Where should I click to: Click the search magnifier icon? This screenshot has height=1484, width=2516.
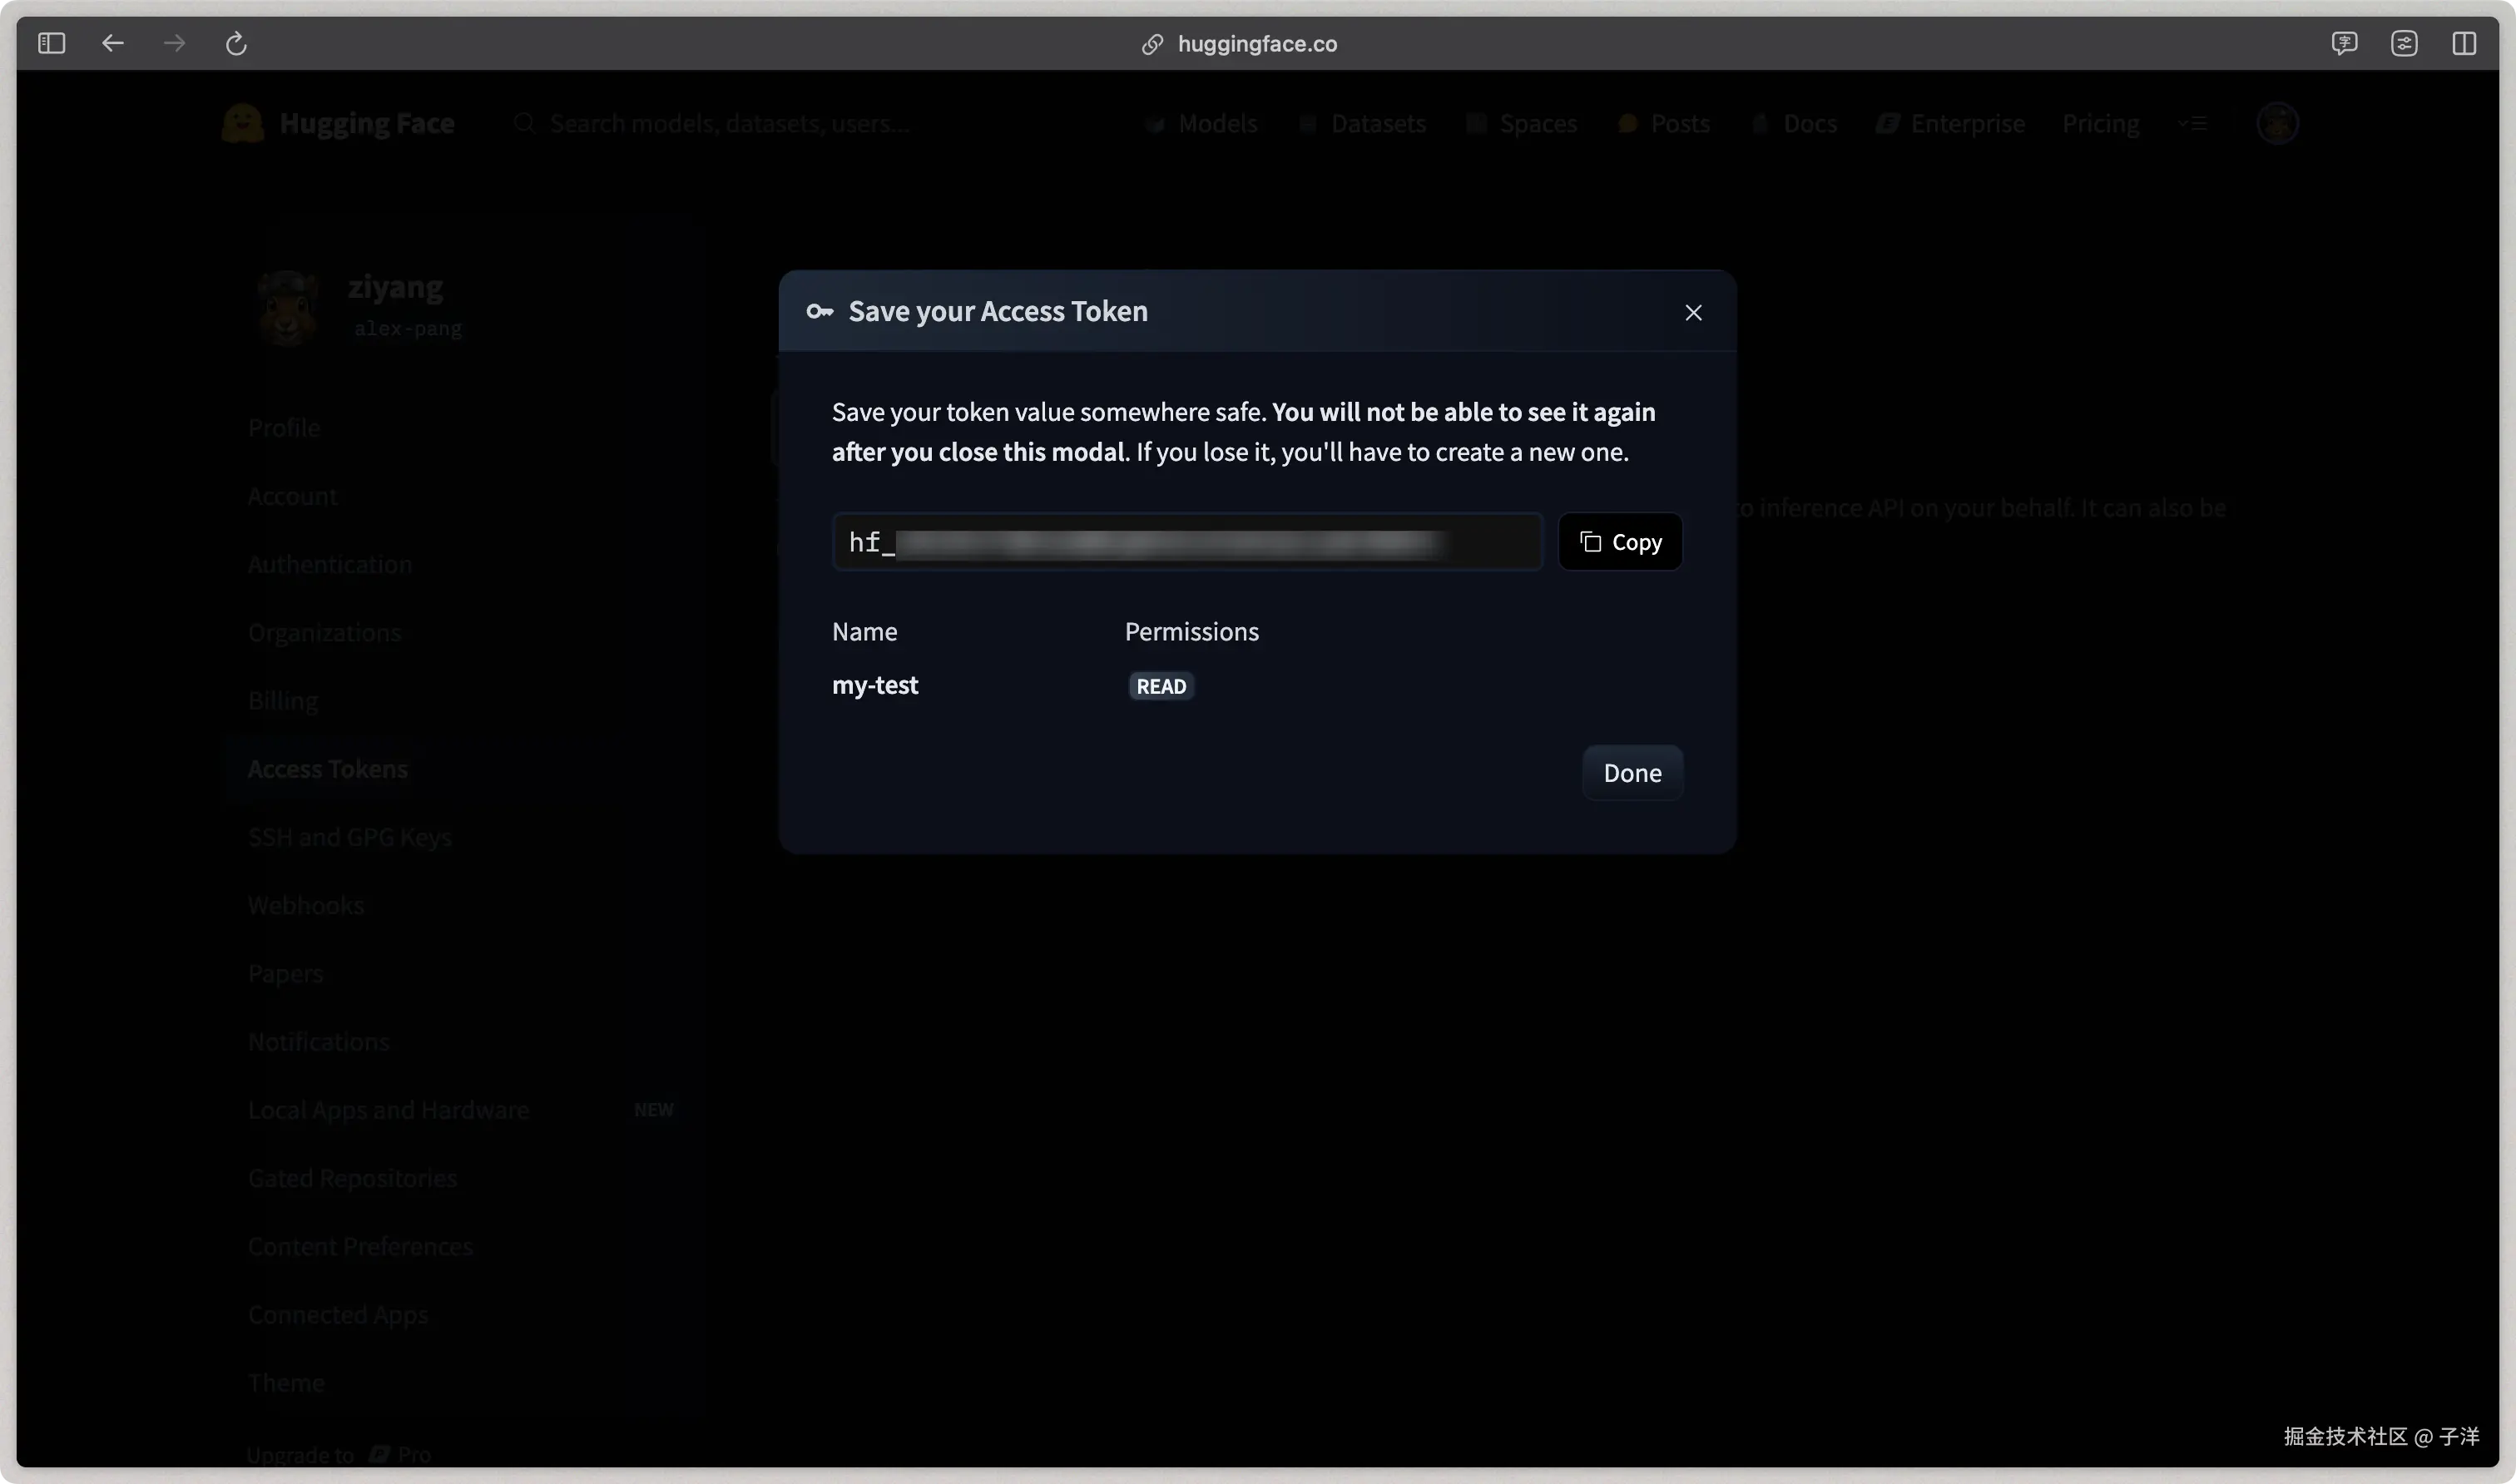point(525,123)
